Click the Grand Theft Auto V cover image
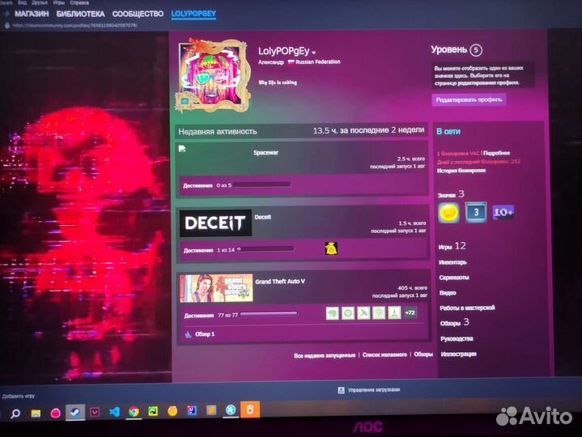 (216, 288)
